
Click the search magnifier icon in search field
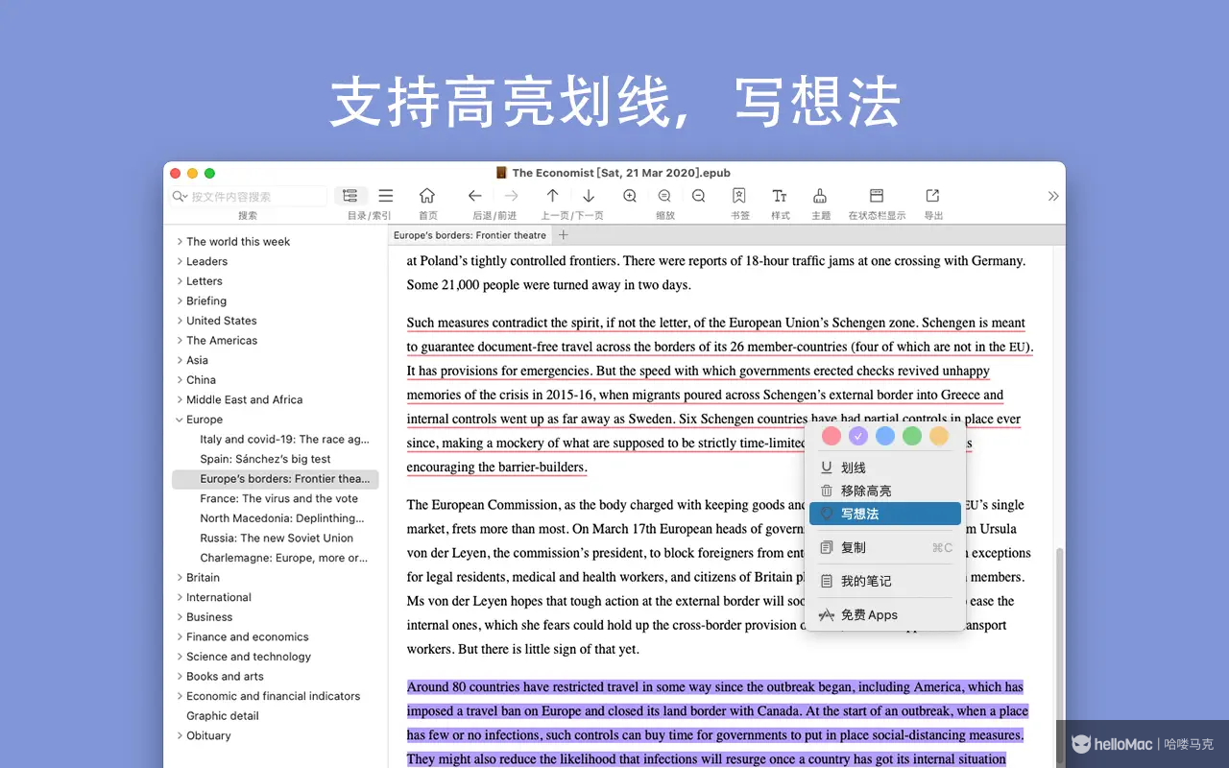pos(180,197)
